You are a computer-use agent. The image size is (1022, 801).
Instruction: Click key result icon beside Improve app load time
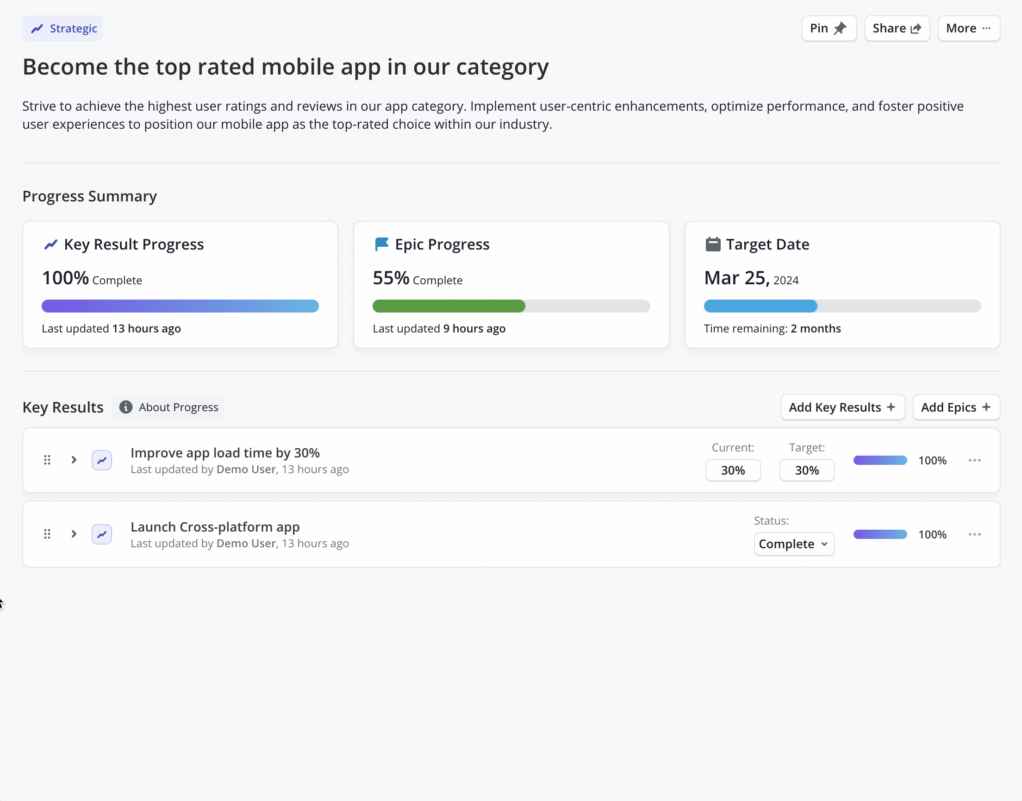click(102, 460)
